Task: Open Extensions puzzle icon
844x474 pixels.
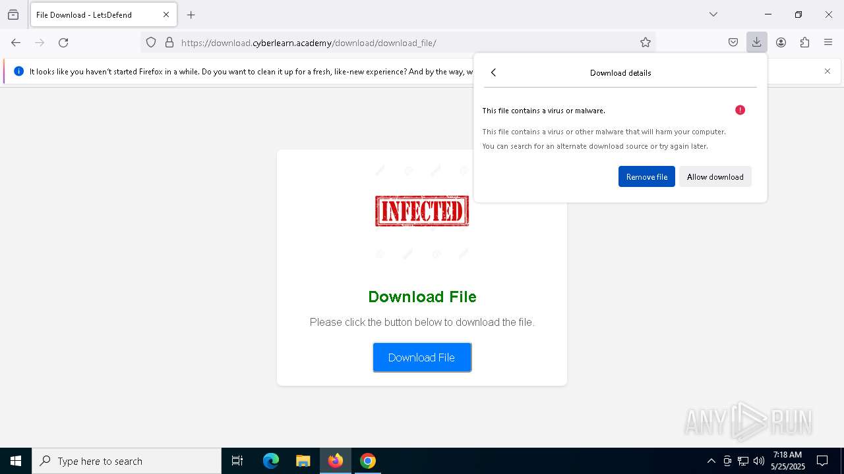Action: click(804, 43)
